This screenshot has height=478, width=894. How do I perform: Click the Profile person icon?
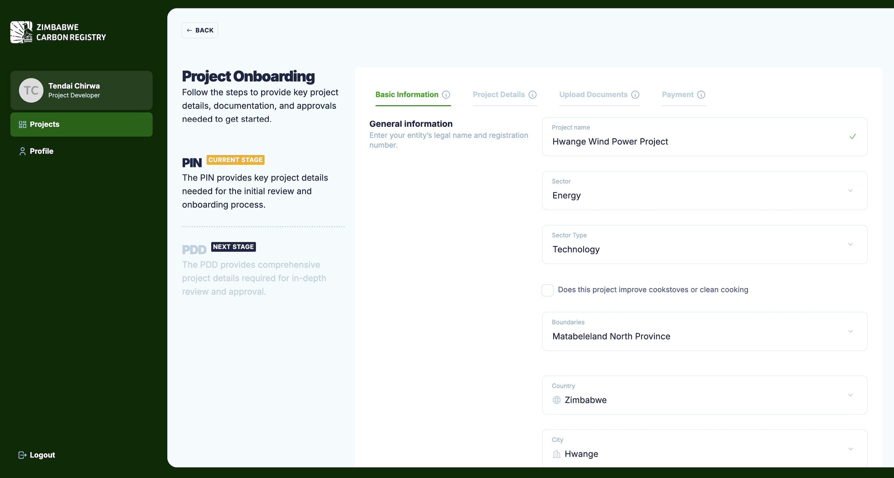tap(23, 151)
